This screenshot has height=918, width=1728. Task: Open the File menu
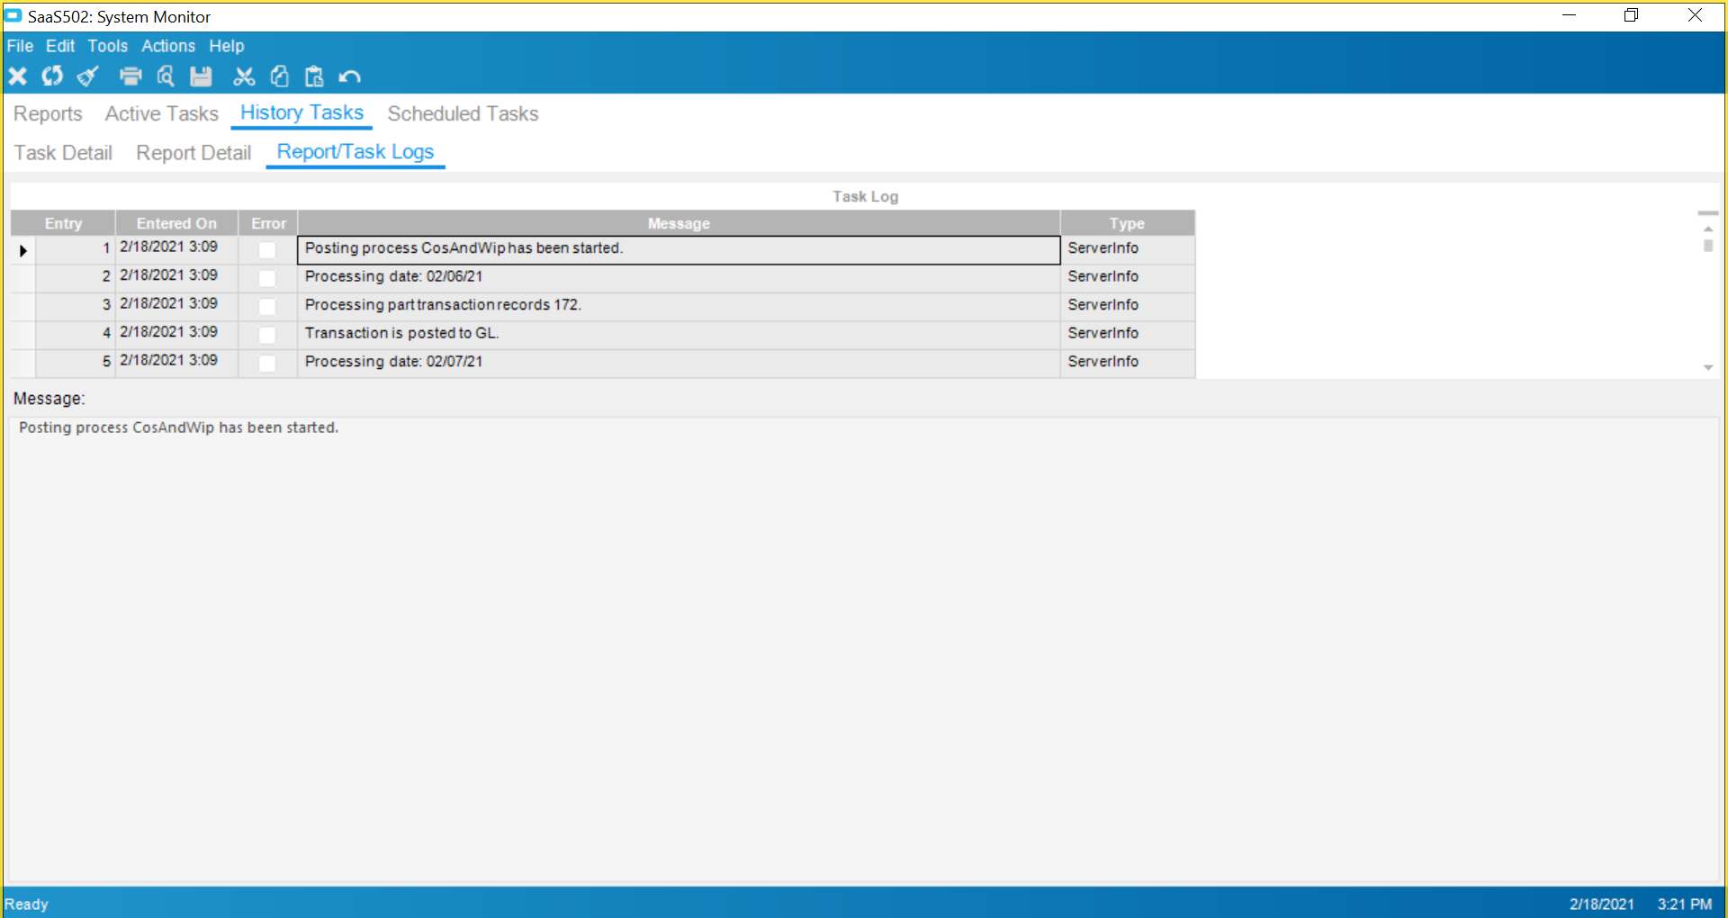[20, 46]
